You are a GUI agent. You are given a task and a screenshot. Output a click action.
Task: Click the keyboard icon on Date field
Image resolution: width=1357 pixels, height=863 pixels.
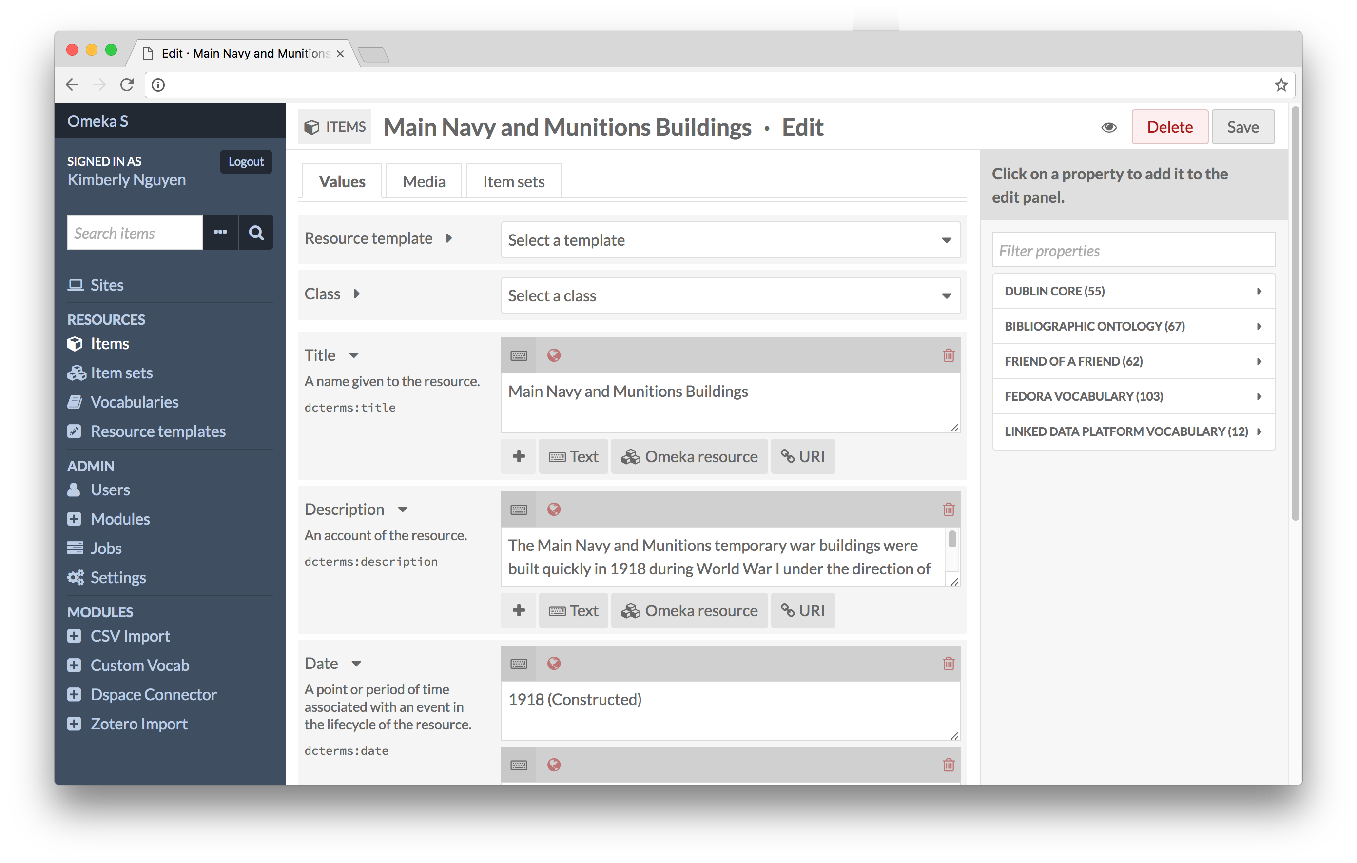pos(519,662)
